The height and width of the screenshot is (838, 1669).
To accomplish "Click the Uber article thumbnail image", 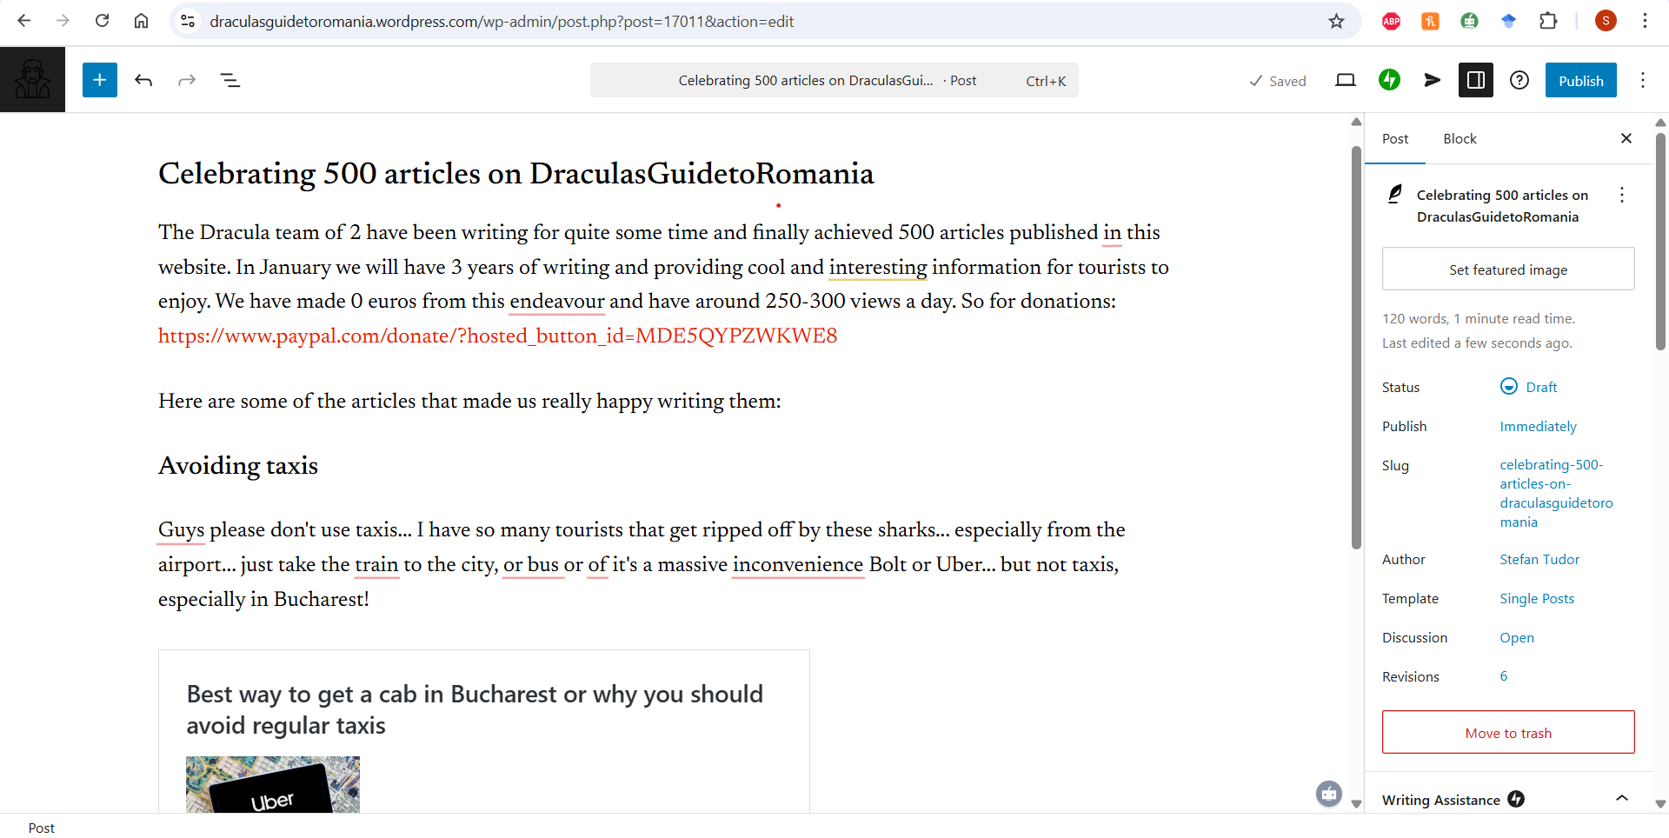I will click(272, 784).
